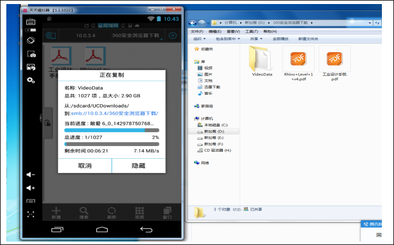Select the 局域网 LAN icon in emulator header

point(108,25)
